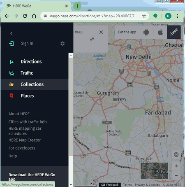The width and height of the screenshot is (185, 187).
Task: Click the Collections star icon
Action: pos(12,84)
